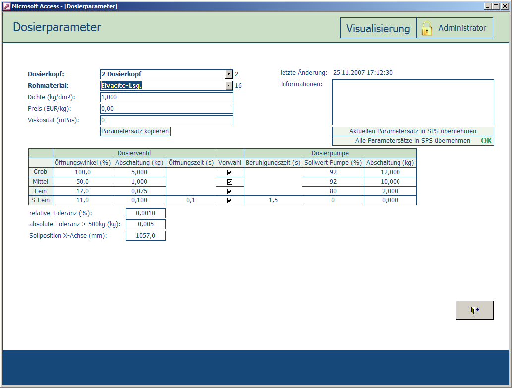
Task: Click the Beruhigungszeit (s) column header
Action: [273, 163]
